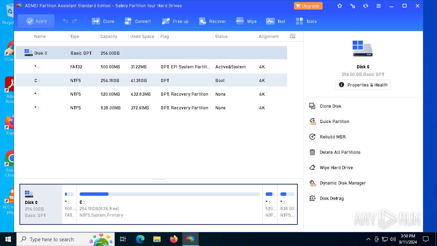Click the Properties & Health button

tap(363, 85)
